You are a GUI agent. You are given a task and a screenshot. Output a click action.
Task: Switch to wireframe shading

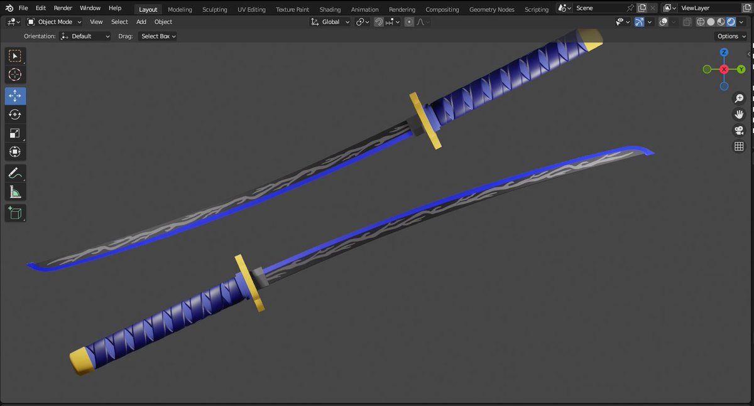pos(701,22)
